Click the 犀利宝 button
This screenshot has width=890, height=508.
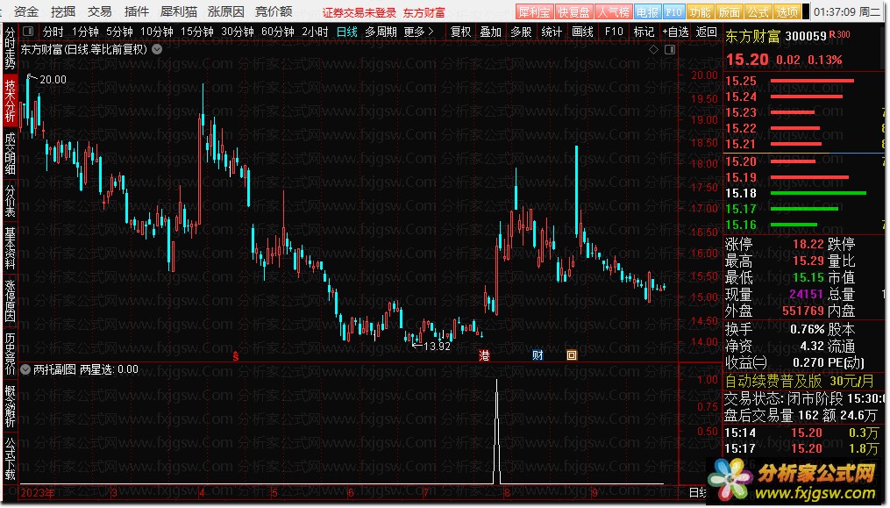tap(533, 12)
